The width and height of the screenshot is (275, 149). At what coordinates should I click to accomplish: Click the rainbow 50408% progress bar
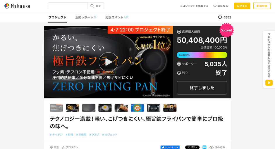202,55
